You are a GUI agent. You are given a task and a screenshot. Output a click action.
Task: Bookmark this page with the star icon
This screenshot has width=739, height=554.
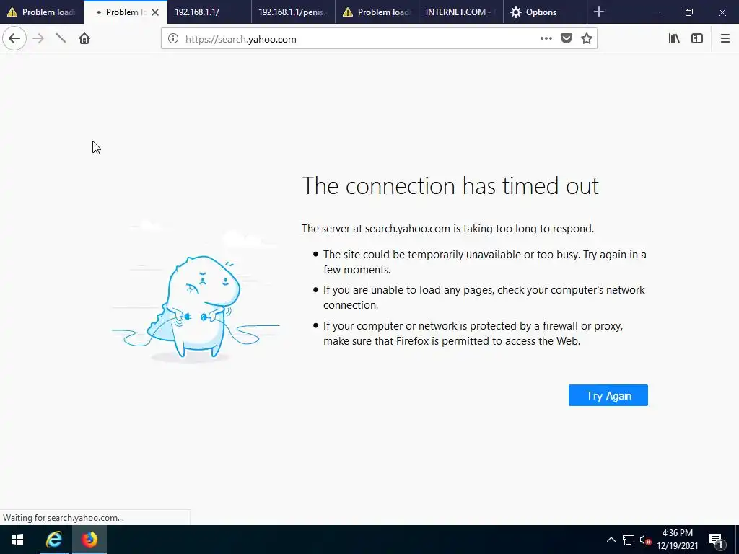pos(586,39)
